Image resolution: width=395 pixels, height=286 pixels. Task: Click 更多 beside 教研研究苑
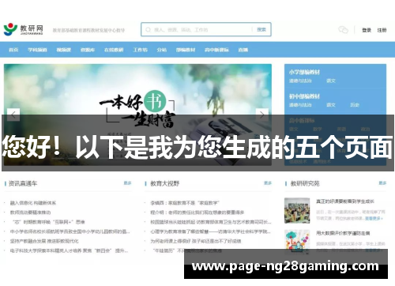coord(382,183)
